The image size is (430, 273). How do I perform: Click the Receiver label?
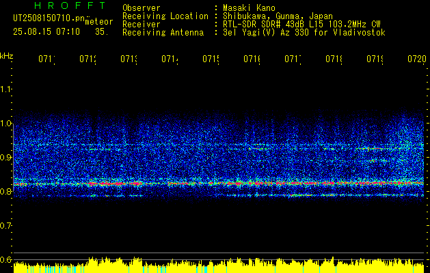[142, 25]
